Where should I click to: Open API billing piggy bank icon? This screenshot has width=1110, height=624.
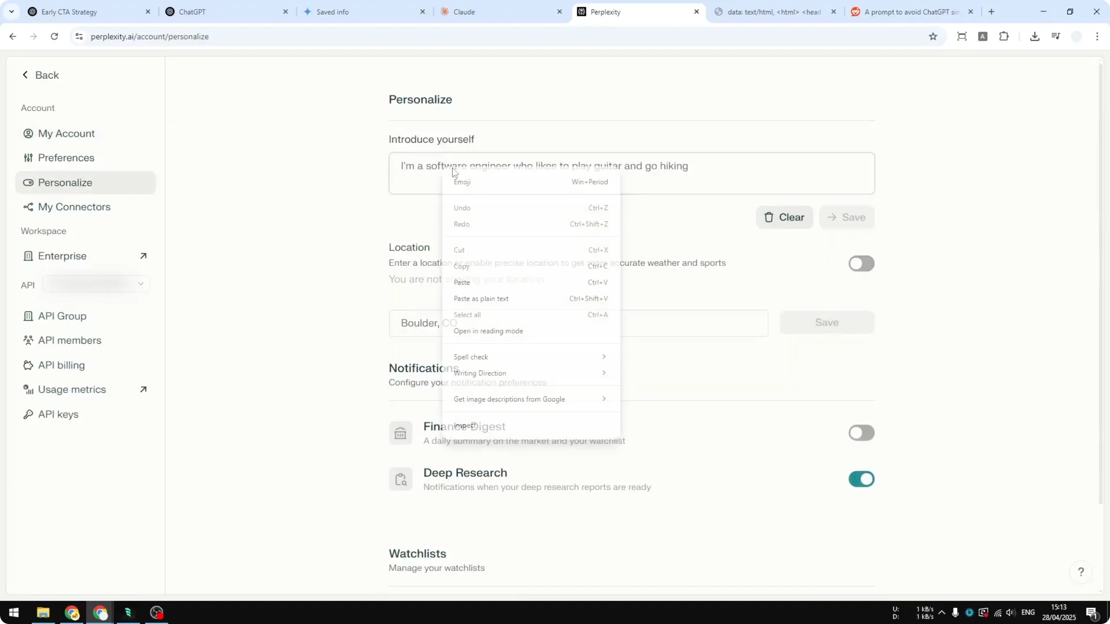[28, 365]
